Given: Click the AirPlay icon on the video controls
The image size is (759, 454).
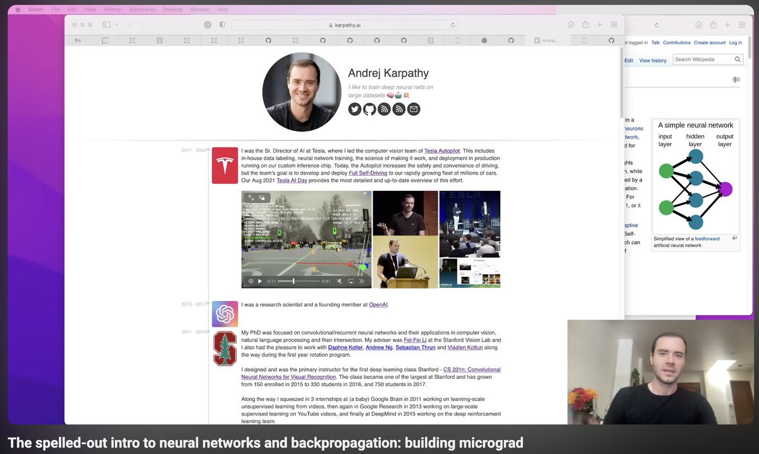Looking at the screenshot, I should [x=351, y=281].
